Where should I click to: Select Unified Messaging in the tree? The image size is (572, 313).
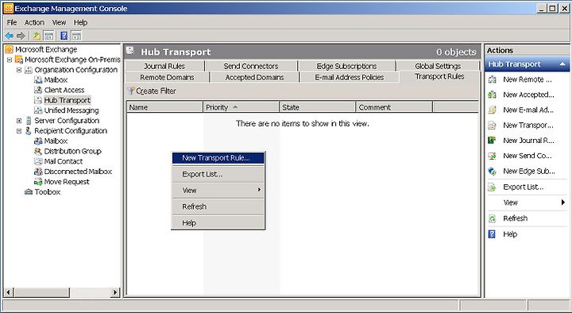[x=71, y=110]
